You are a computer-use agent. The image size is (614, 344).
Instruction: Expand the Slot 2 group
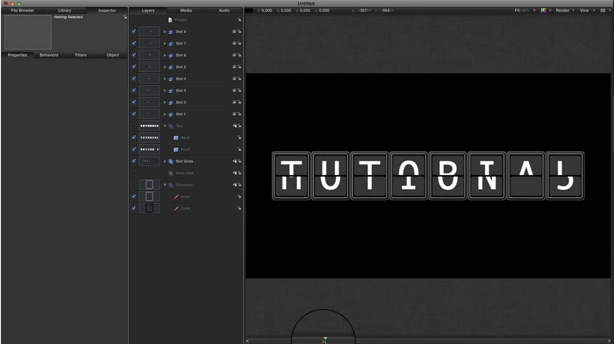[165, 102]
